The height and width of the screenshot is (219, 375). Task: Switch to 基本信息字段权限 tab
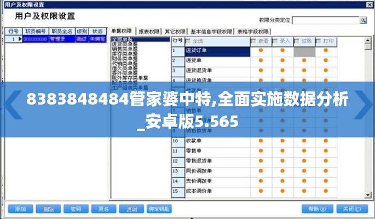click(x=211, y=32)
